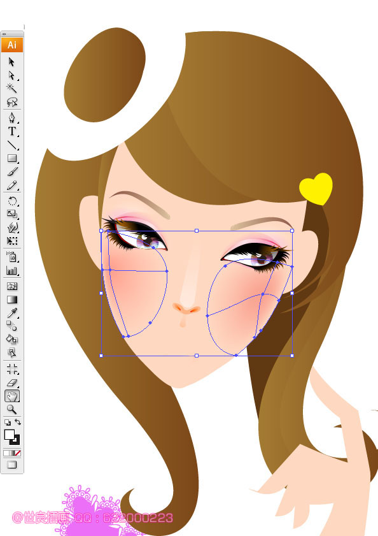Choose the Symbol Sprayer tool
378x536 pixels.
click(11, 257)
